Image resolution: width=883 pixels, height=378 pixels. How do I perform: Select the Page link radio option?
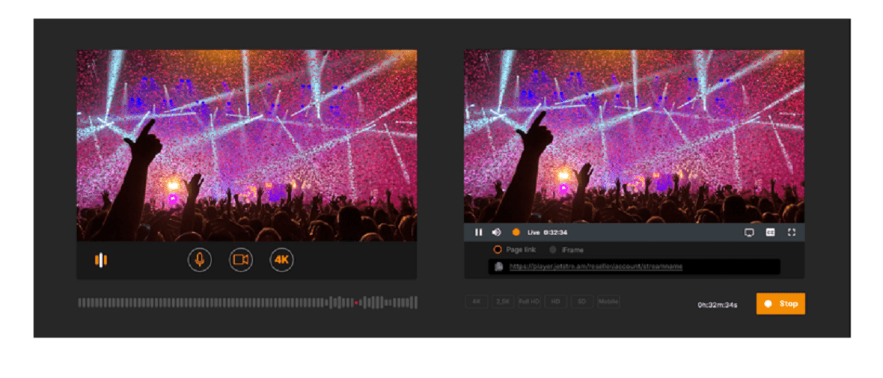coord(515,249)
